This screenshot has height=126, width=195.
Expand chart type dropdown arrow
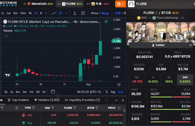(67, 13)
